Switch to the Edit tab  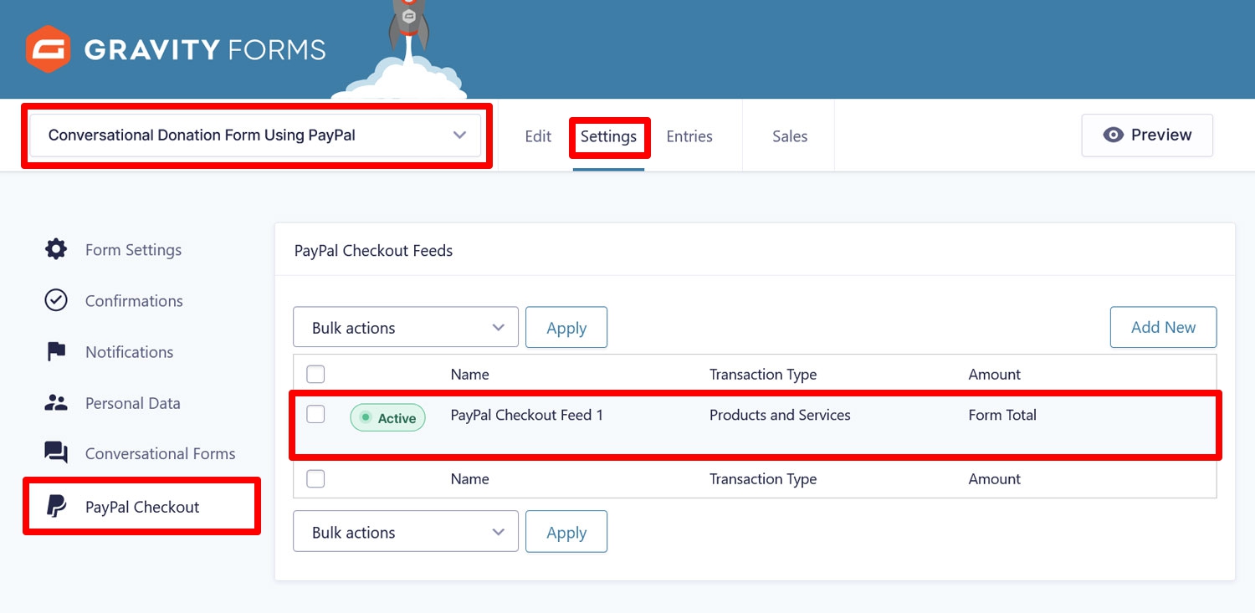click(538, 136)
